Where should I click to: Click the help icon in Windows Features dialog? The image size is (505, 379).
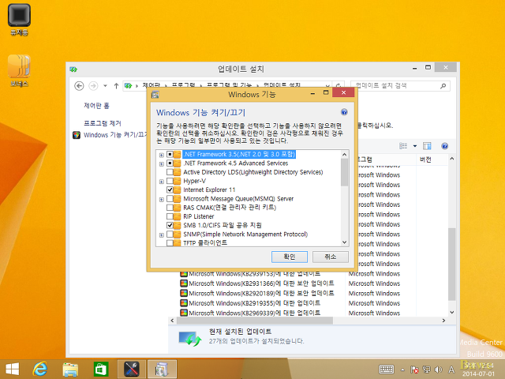[344, 112]
